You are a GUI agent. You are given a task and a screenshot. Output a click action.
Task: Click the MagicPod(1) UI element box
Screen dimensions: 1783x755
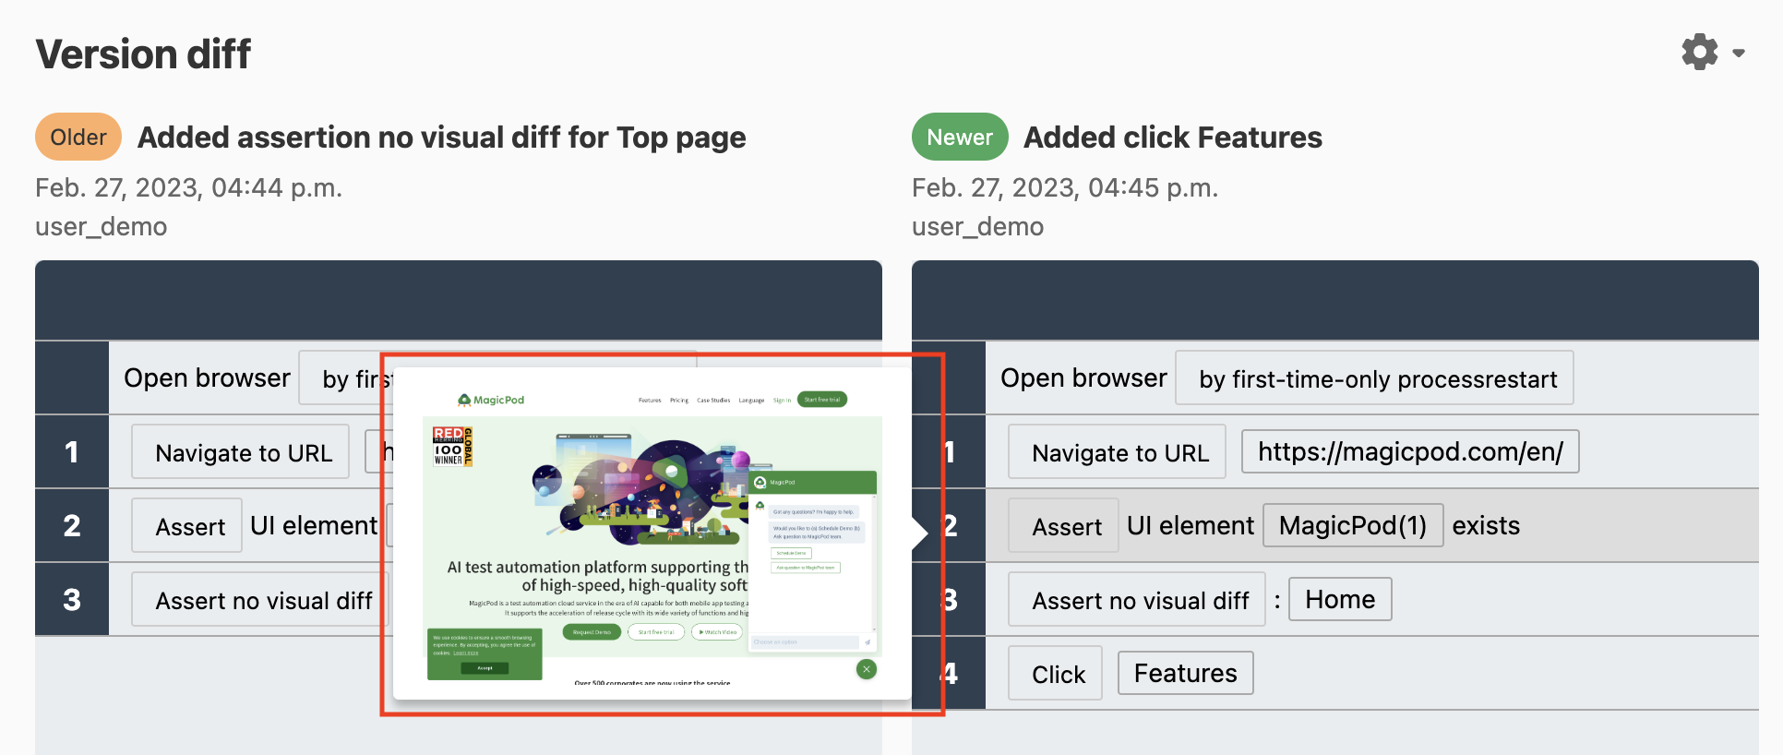[1353, 525]
